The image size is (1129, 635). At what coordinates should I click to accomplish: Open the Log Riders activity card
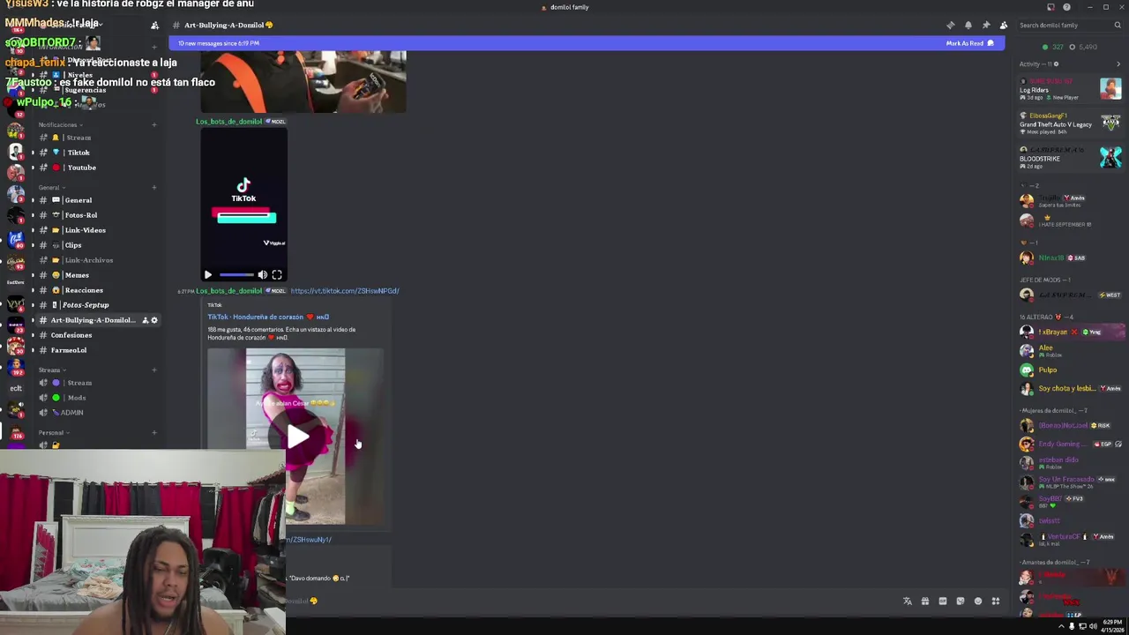click(1070, 88)
